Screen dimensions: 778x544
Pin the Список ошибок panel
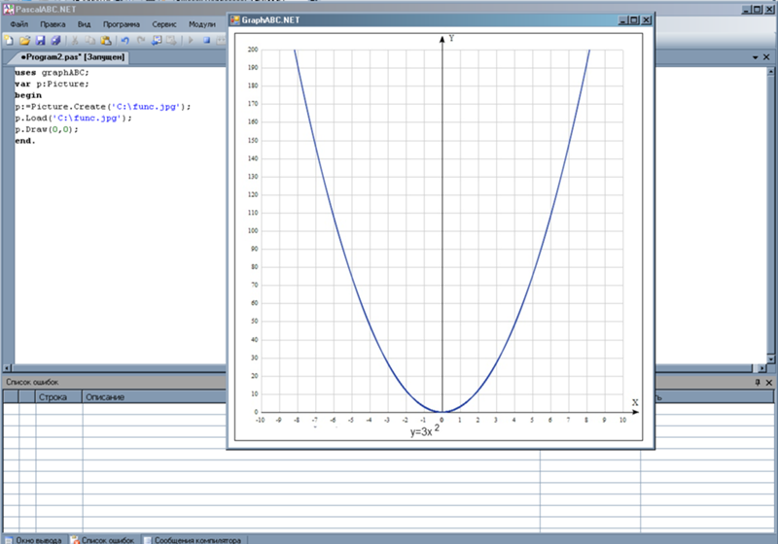(x=757, y=384)
